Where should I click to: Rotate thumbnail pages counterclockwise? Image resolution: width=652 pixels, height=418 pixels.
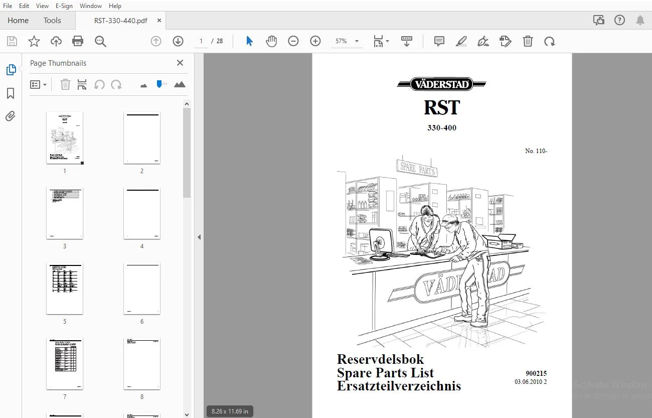pyautogui.click(x=99, y=85)
